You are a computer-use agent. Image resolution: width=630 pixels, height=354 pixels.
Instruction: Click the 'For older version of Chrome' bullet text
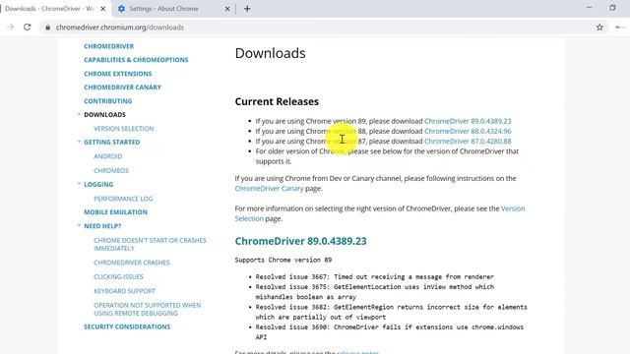tap(387, 156)
